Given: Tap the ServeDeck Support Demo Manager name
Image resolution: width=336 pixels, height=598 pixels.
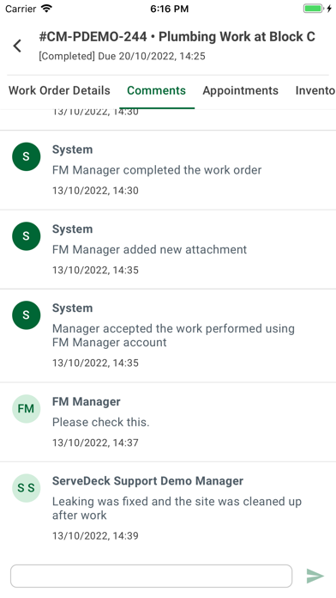Looking at the screenshot, I should point(147,481).
